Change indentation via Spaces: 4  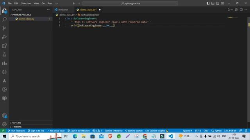tap(187, 131)
